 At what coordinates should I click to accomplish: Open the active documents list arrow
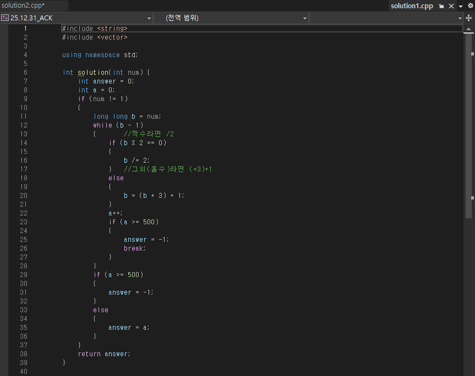(461, 7)
